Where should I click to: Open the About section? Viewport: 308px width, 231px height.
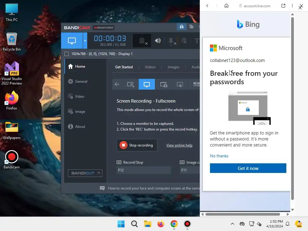85,127
